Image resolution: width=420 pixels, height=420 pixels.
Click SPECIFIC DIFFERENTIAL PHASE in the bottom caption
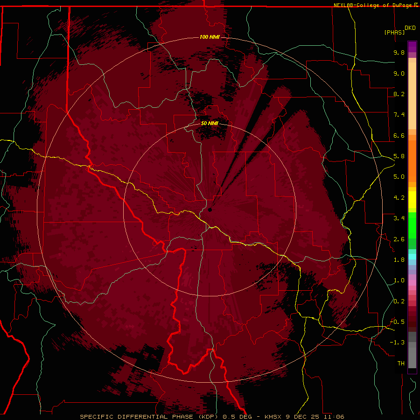[136, 417]
